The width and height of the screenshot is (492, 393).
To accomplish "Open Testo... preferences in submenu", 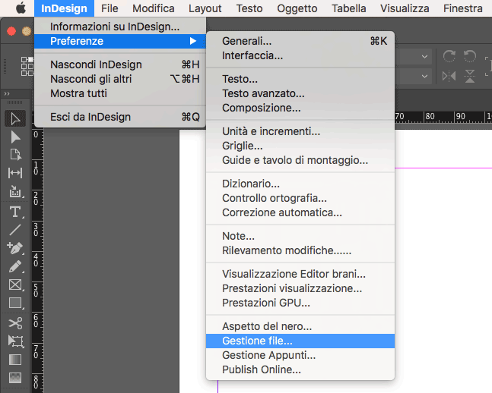I will (x=300, y=79).
